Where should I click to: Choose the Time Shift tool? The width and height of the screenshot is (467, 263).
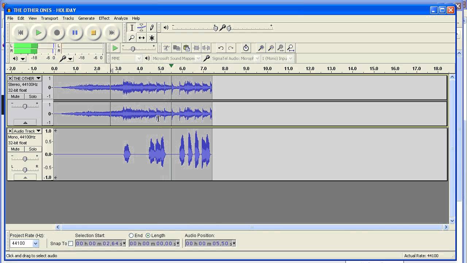142,38
